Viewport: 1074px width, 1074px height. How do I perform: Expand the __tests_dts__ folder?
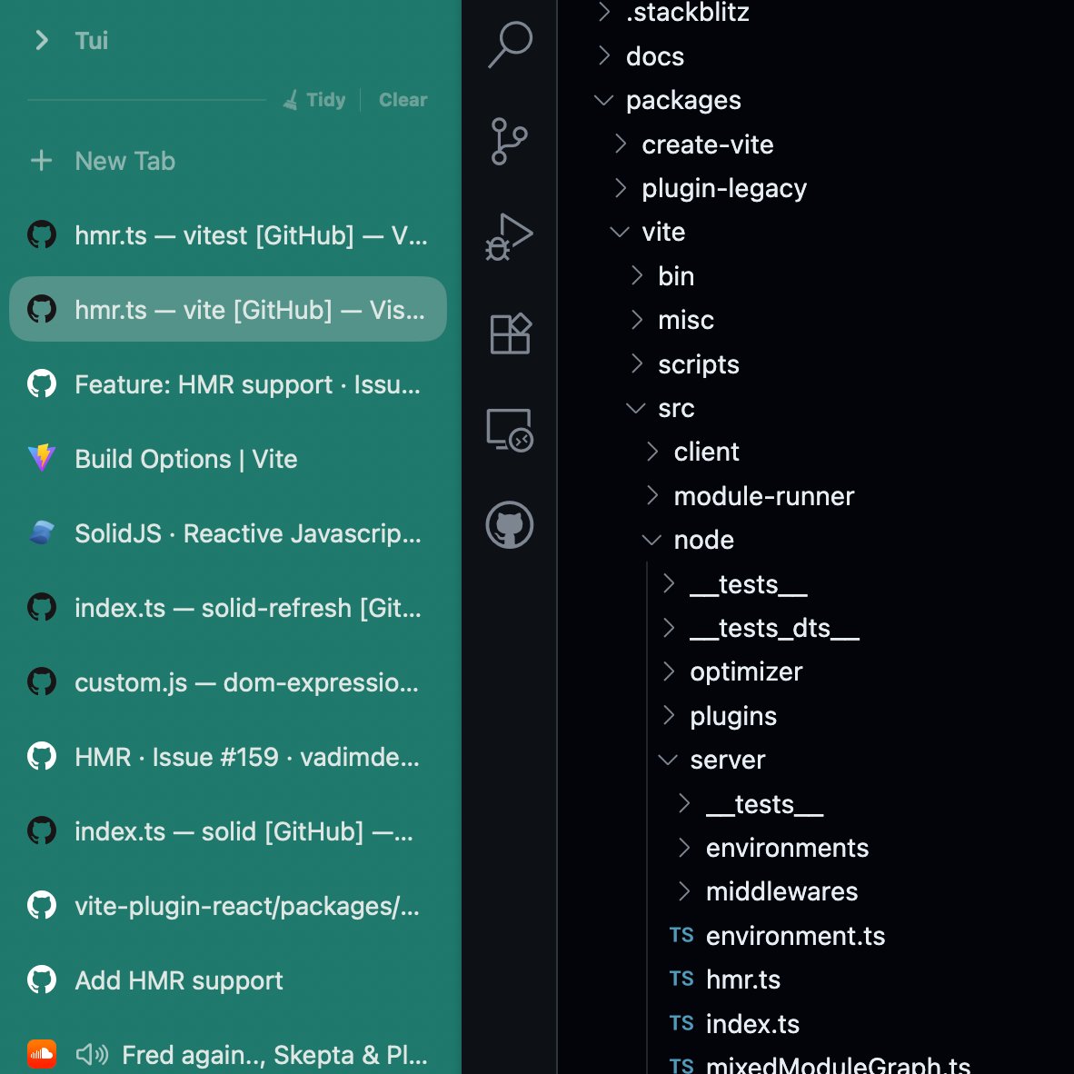pos(668,628)
